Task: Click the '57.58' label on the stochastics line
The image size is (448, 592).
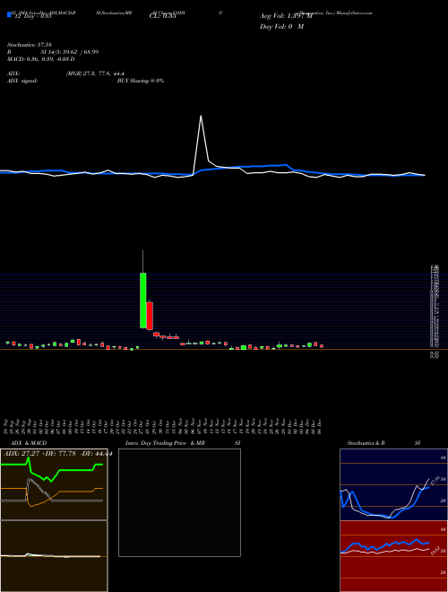Action: [434, 481]
